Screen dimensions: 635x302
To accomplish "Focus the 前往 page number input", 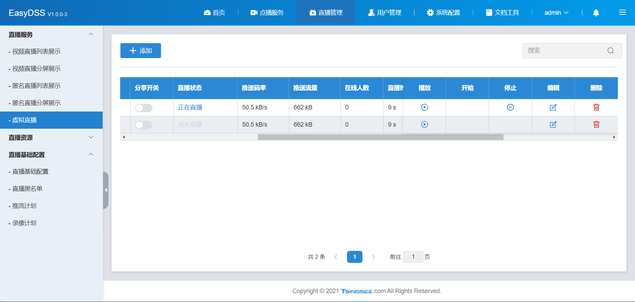I will (x=413, y=257).
